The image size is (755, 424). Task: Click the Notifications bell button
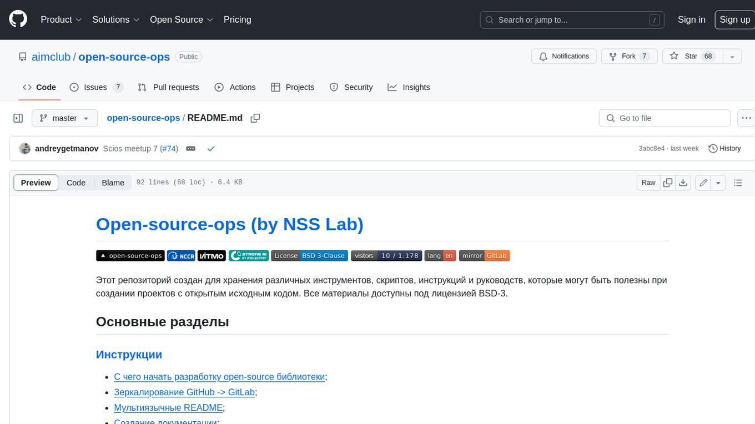(564, 57)
